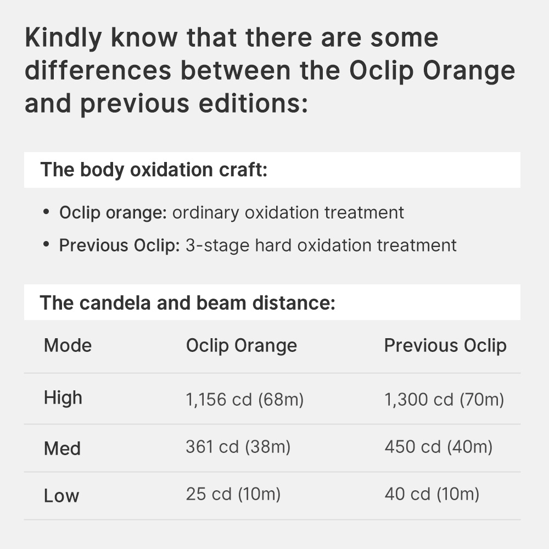This screenshot has width=549, height=549.
Task: Click the 1,156 cd (68m) cell
Action: [245, 400]
